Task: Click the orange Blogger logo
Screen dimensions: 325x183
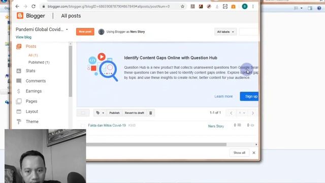Action: point(20,16)
